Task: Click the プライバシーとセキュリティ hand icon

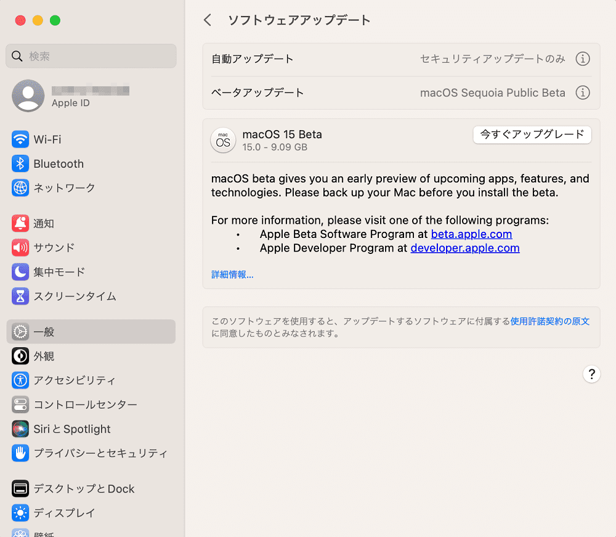Action: [20, 453]
